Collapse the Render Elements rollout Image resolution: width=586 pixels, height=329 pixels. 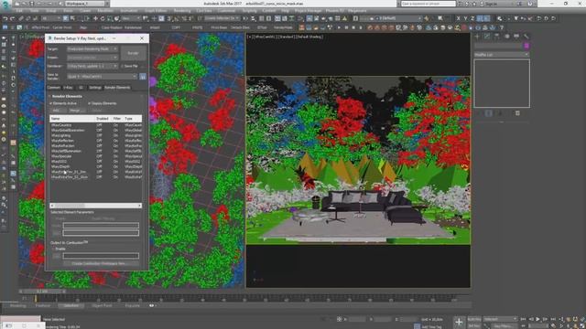(67, 96)
